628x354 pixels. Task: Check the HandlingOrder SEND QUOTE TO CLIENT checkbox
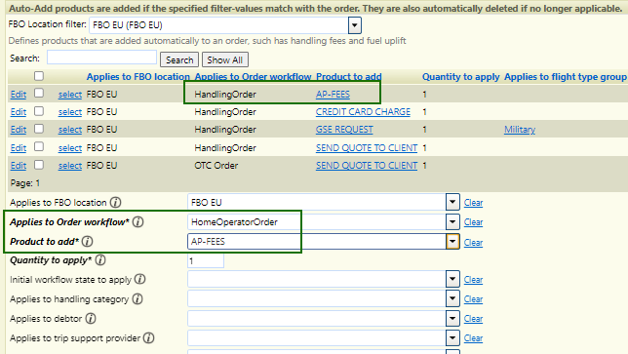click(39, 147)
